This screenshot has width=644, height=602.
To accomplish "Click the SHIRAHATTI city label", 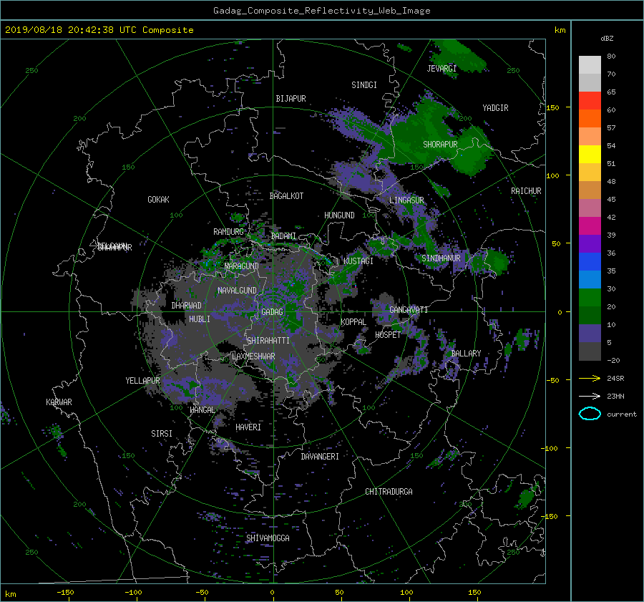I will 268,341.
